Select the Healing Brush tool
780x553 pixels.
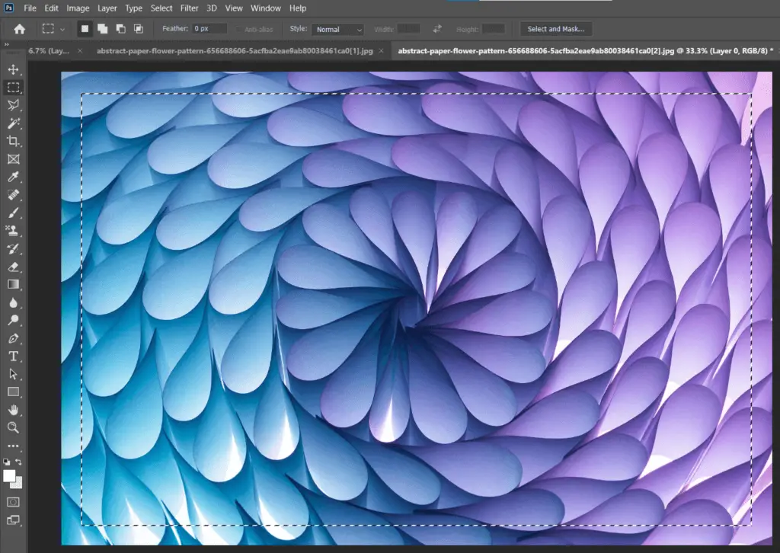(x=14, y=195)
